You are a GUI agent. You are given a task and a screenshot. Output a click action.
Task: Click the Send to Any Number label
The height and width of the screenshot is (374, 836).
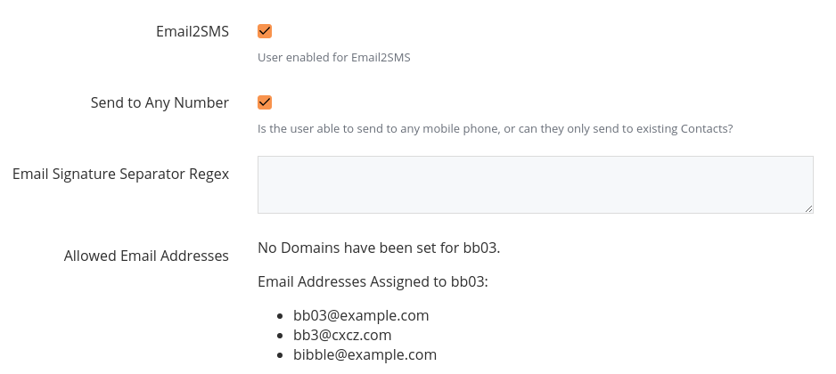(160, 102)
